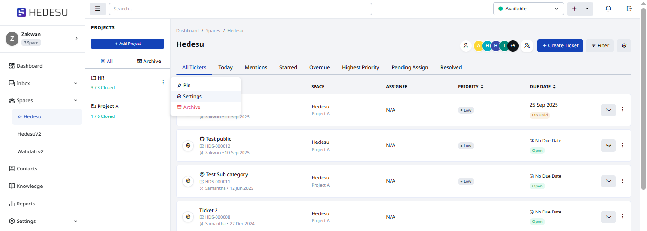Open three-dot menu for HR project
The height and width of the screenshot is (231, 647).
[x=163, y=82]
